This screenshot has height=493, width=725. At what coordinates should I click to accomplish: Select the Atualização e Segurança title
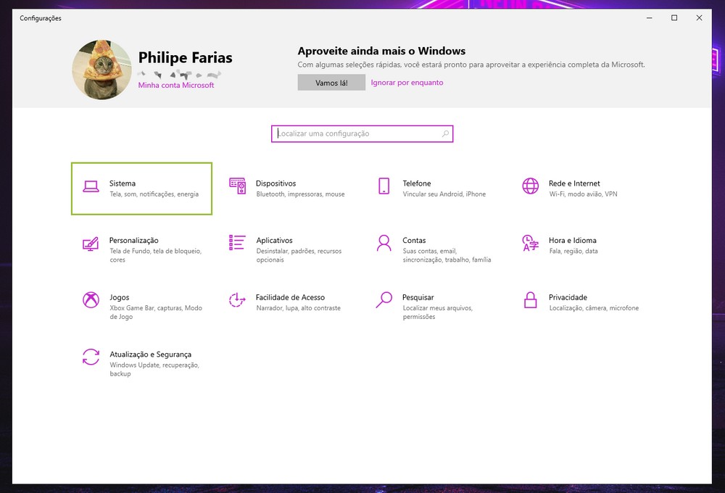pyautogui.click(x=150, y=355)
